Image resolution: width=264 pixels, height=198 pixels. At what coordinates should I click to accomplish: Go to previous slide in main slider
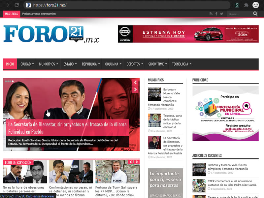(135, 82)
